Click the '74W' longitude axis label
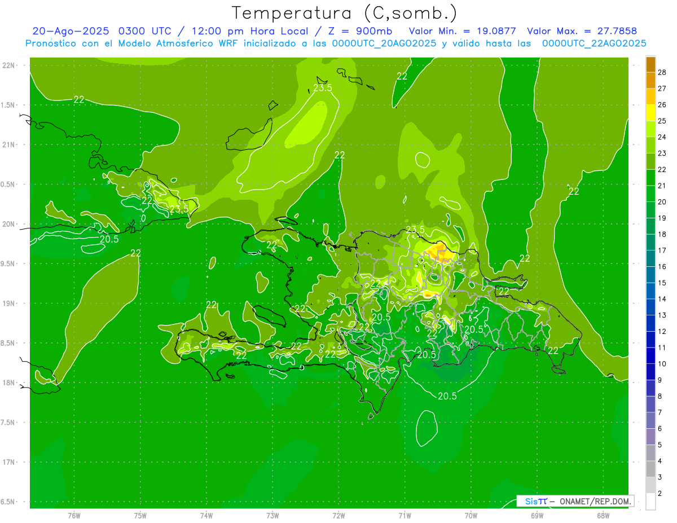677x523 pixels. point(206,516)
